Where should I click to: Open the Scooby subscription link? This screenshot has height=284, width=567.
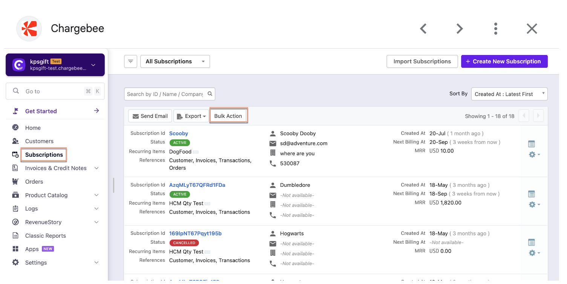point(179,133)
